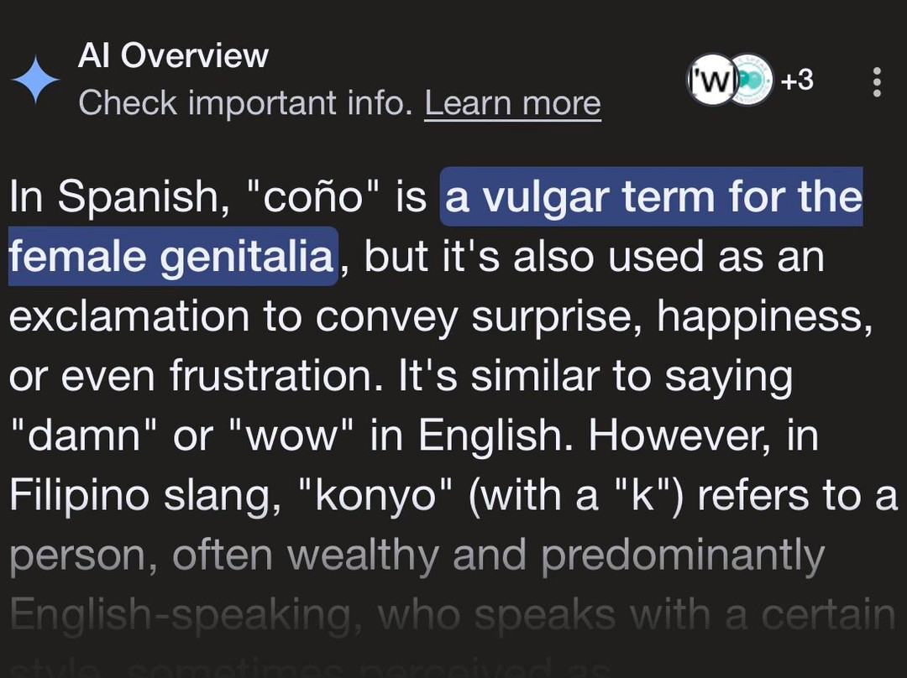Screen dimensions: 907x678
Task: Click highlighted phrase "female genitalia"
Action: pyautogui.click(x=172, y=257)
